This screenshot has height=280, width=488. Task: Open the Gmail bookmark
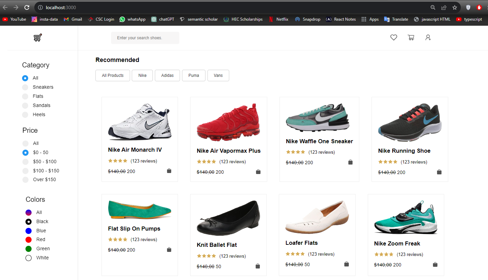tap(73, 19)
